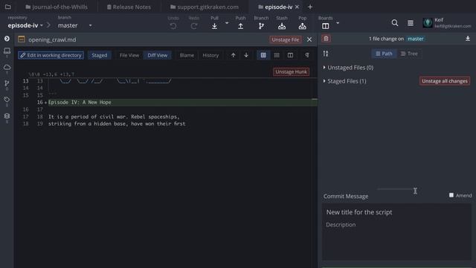476x268 pixels.
Task: Click the sort files icon
Action: click(x=326, y=54)
